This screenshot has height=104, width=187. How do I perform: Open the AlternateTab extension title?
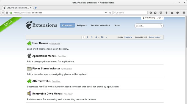pyautogui.click(x=40, y=81)
